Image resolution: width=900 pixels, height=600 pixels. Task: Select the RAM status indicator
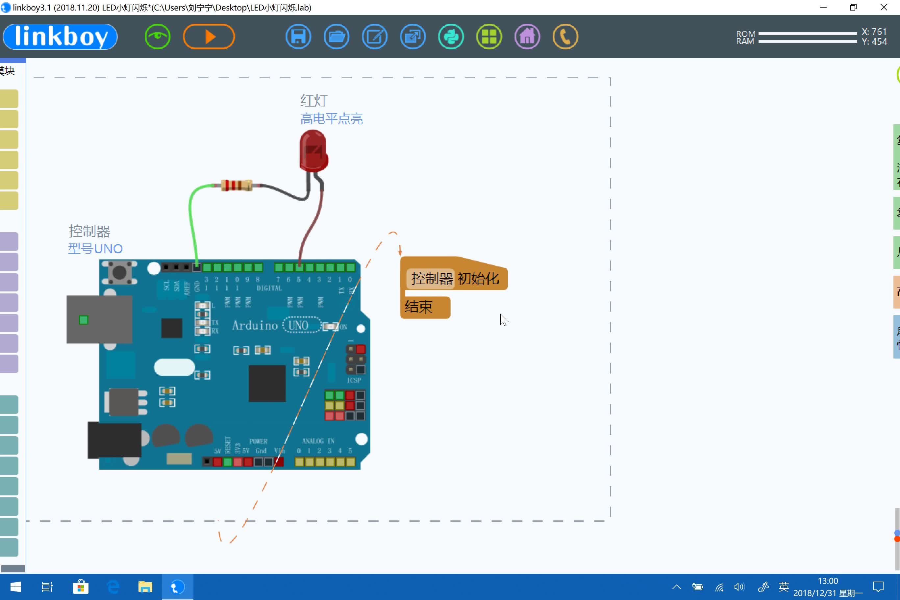(x=804, y=42)
